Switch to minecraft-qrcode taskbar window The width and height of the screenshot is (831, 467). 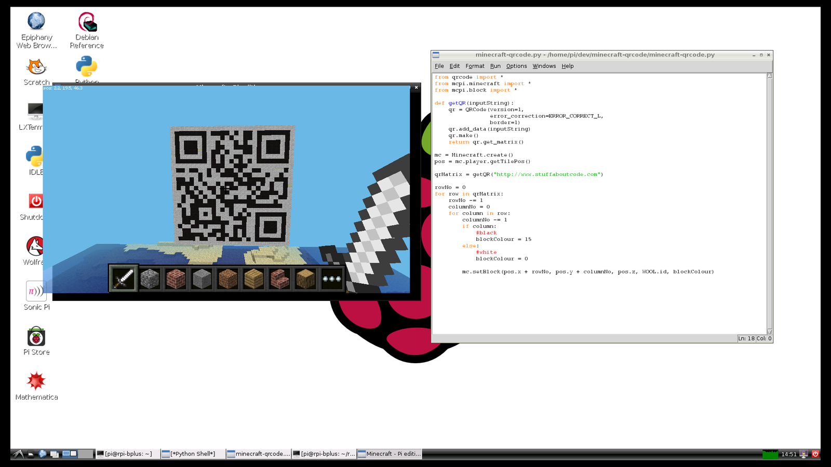coord(259,454)
